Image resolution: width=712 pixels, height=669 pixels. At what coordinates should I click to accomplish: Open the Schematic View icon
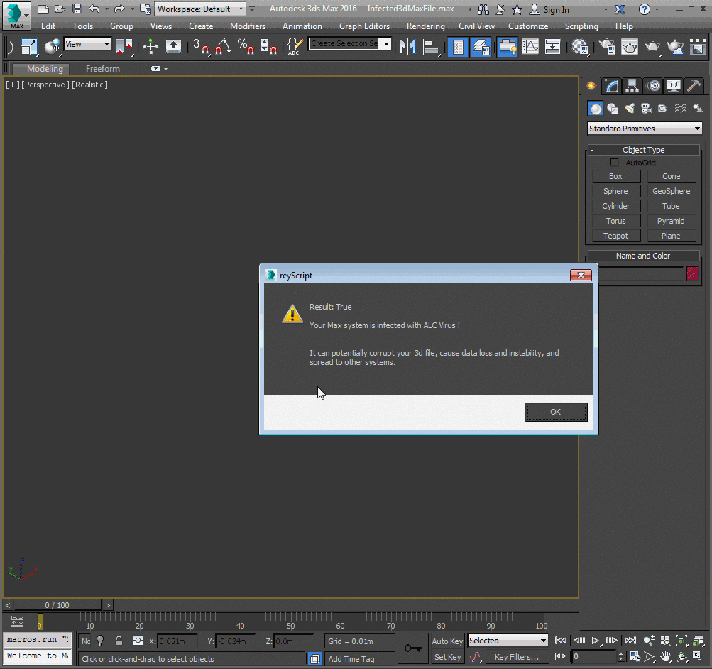[552, 47]
